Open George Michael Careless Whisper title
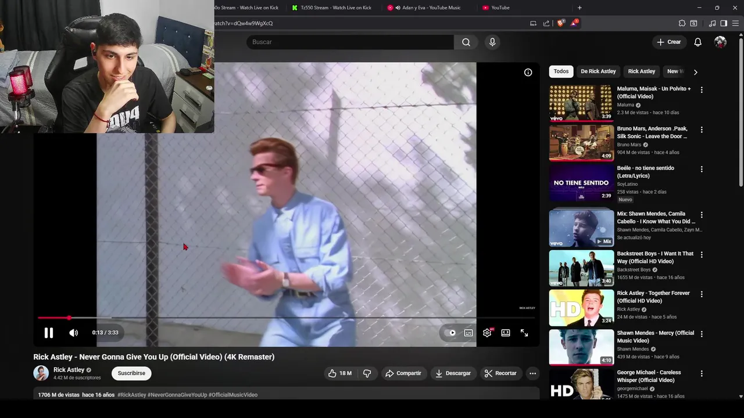Viewport: 744px width, 418px height. (x=649, y=376)
